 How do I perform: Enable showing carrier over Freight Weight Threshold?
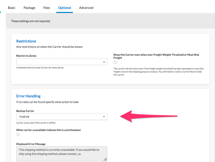115,62
